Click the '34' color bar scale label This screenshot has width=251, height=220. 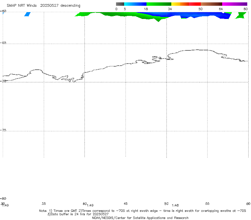pos(170,9)
